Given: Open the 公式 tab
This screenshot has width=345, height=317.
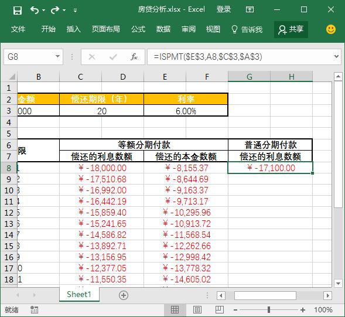Looking at the screenshot, I should 138,29.
